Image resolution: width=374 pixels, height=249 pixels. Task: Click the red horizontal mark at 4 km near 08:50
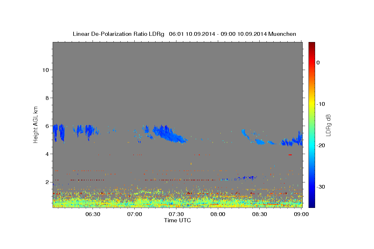point(290,155)
